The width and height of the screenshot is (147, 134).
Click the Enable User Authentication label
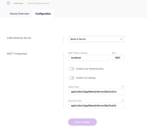pyautogui.click(x=90, y=69)
